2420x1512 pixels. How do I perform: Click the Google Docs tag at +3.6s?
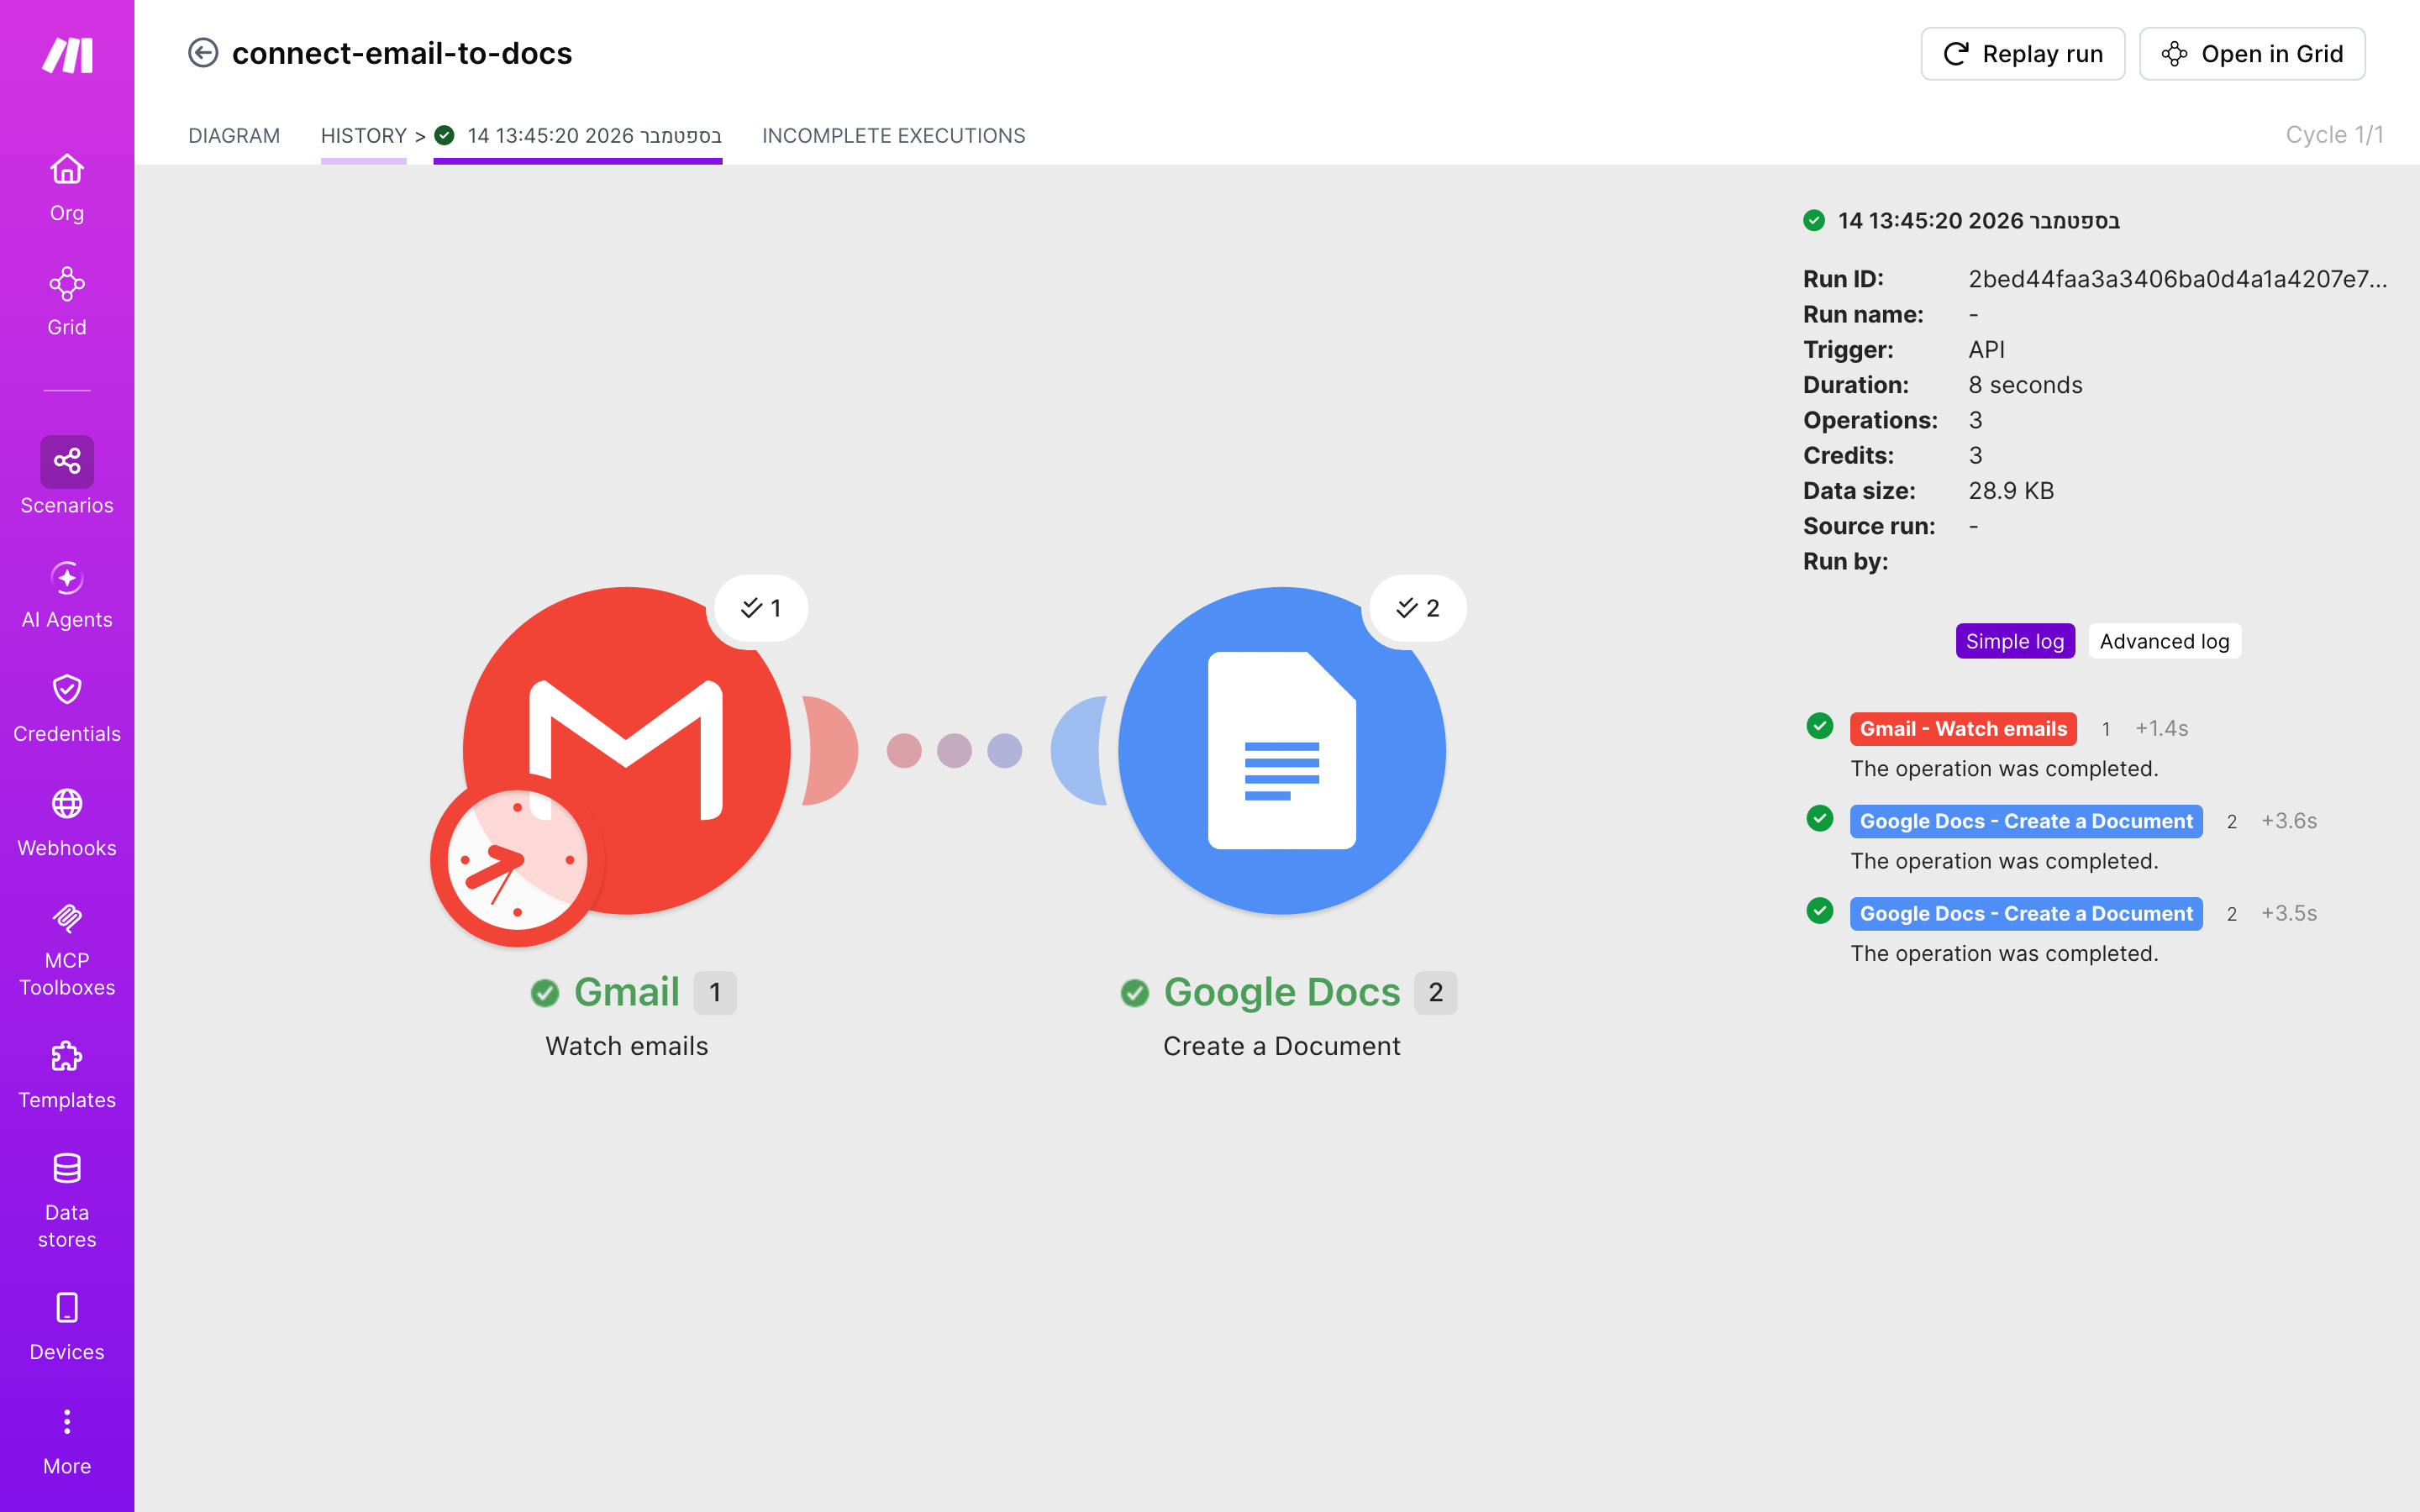pos(2026,821)
